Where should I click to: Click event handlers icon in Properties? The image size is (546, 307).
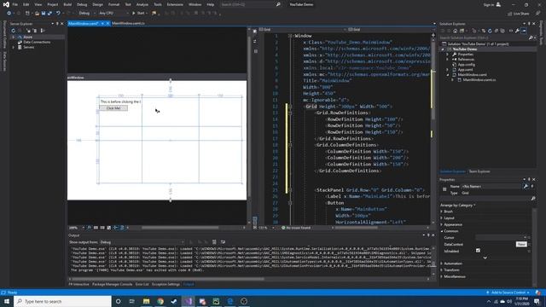click(x=532, y=187)
